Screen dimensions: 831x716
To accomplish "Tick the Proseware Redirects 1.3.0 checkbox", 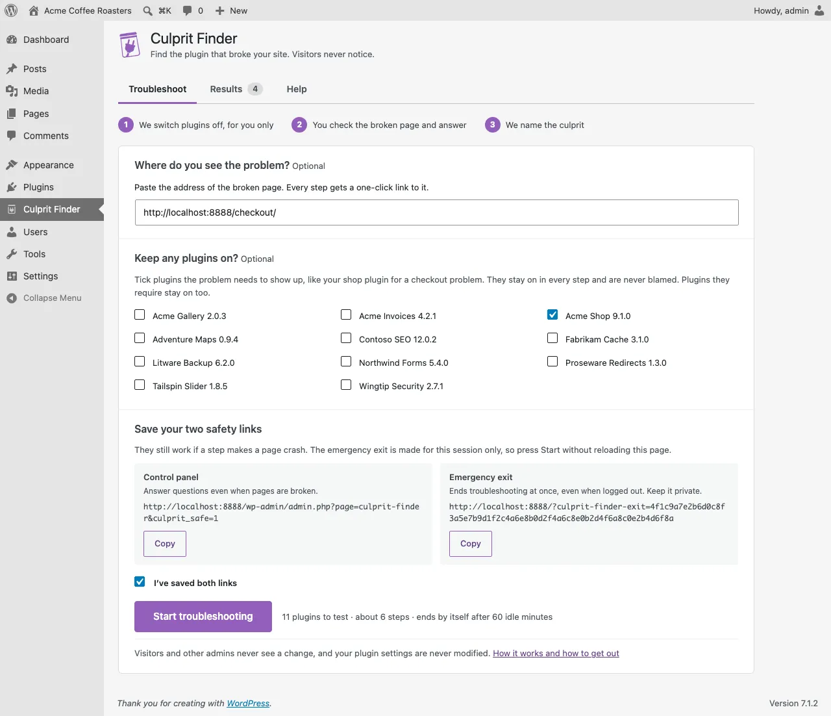I will [x=552, y=362].
